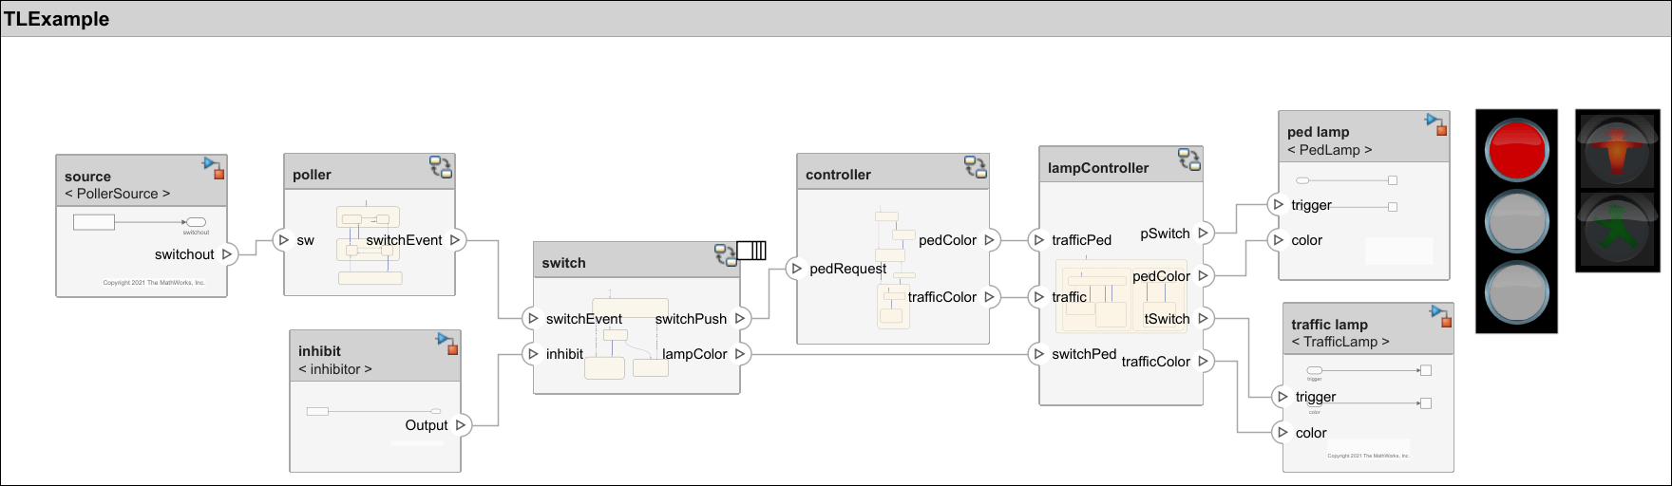1672x486 pixels.
Task: Click the red traffic light lamp
Action: [x=1517, y=150]
